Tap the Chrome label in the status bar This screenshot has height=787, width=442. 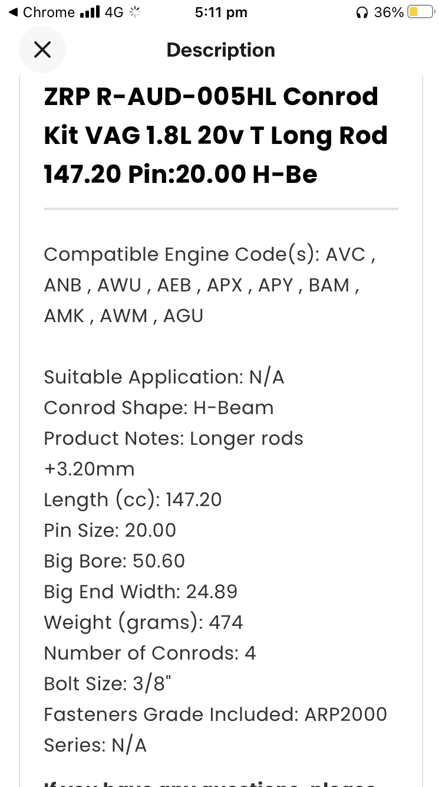click(48, 12)
